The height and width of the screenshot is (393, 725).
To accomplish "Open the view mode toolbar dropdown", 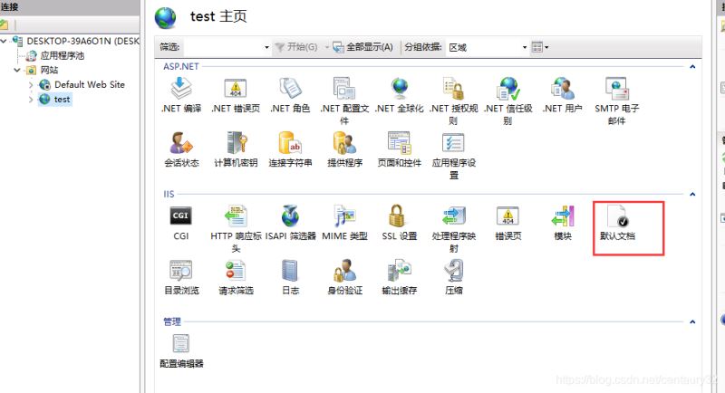I will [x=539, y=47].
